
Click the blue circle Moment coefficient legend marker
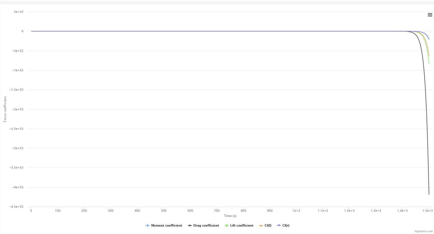tap(147, 225)
